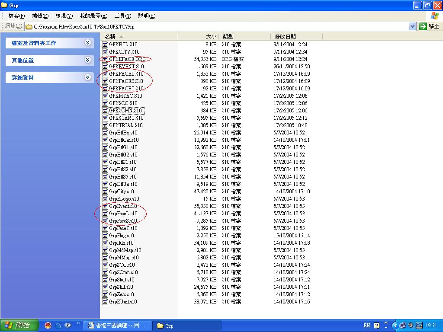This screenshot has height=332, width=443.
Task: Select the file name GrpBtlG2.s10
Action: (123, 155)
